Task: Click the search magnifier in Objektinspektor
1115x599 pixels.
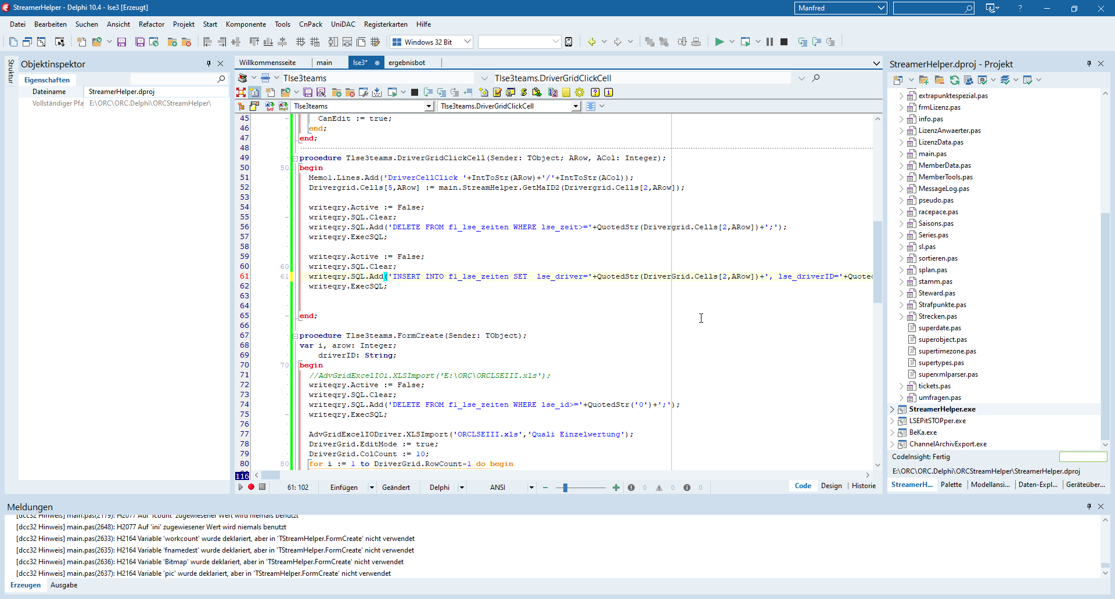Action: click(221, 79)
